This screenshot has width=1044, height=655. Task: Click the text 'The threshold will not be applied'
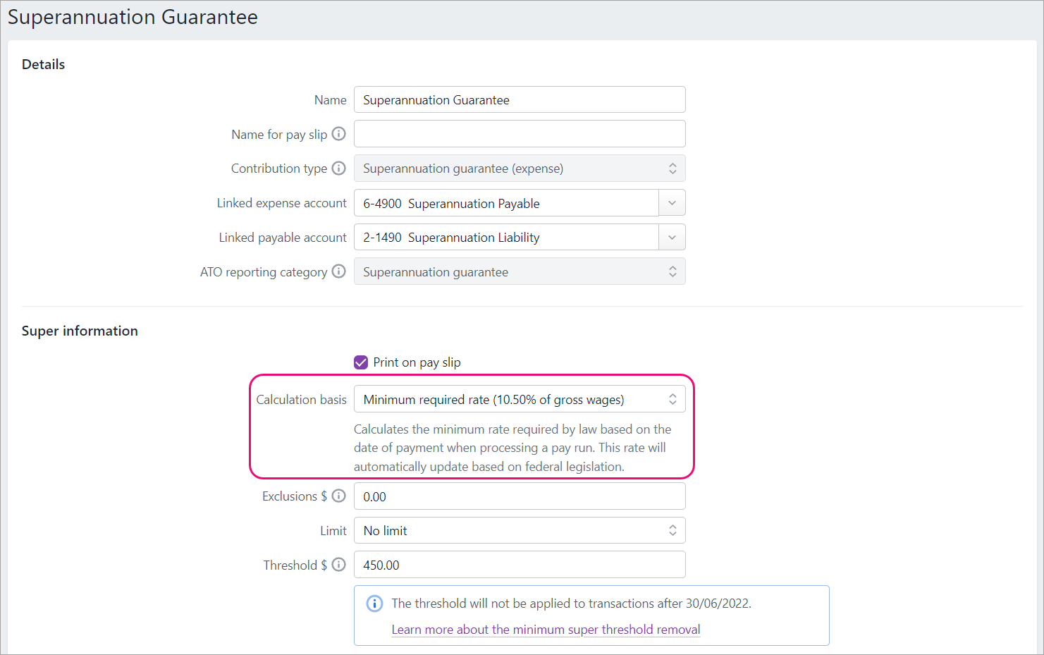click(572, 604)
